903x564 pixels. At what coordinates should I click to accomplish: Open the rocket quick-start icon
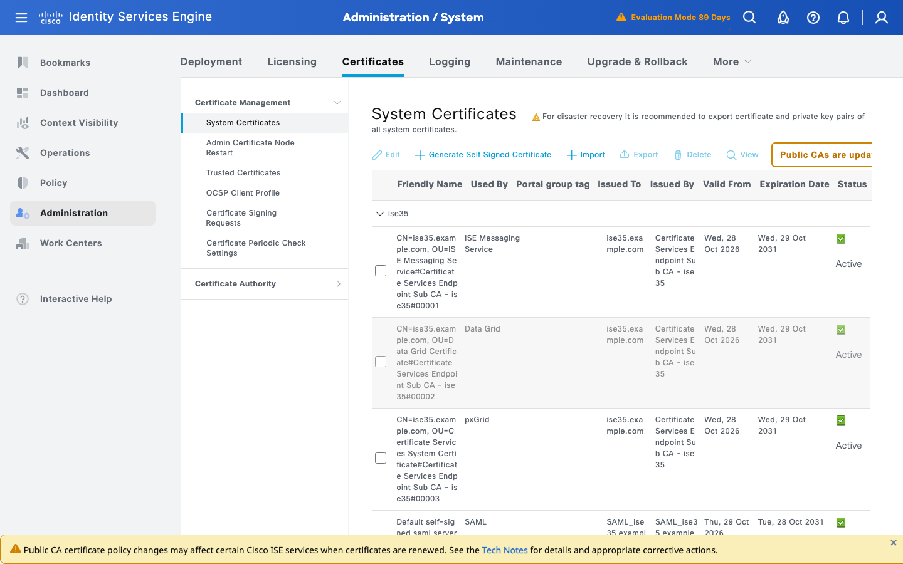(783, 18)
